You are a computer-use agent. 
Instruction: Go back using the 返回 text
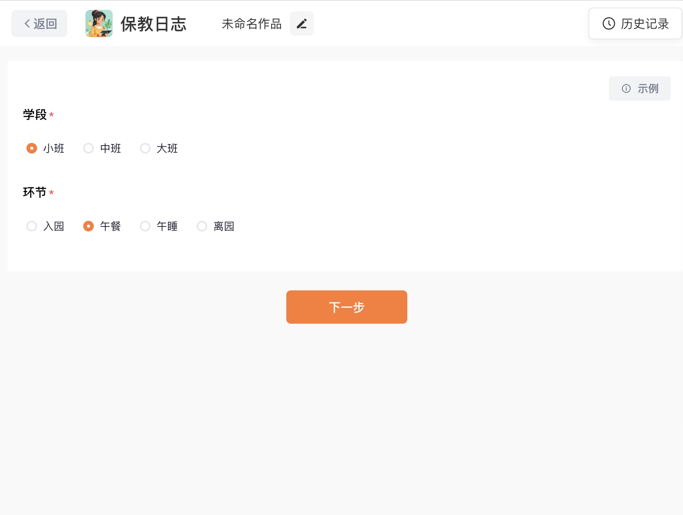point(45,24)
